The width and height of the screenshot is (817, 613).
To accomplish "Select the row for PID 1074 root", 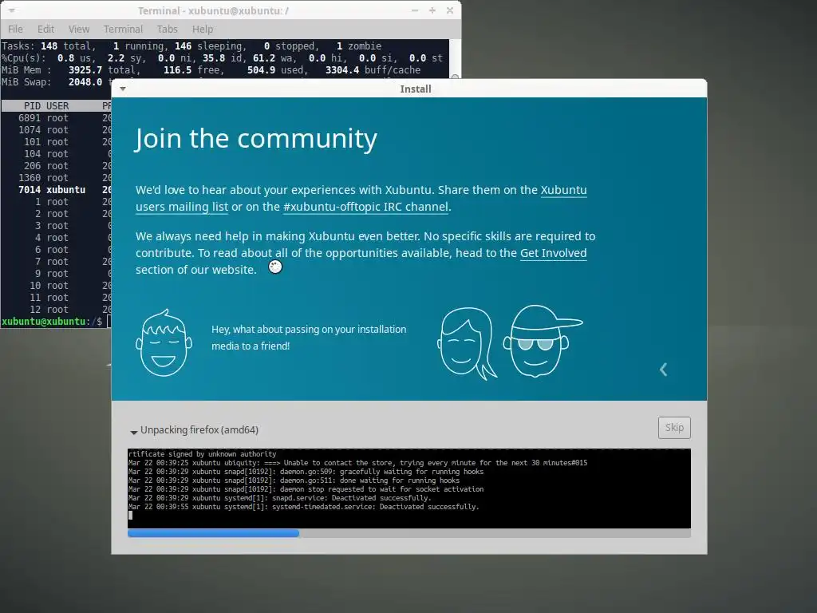I will coord(57,130).
